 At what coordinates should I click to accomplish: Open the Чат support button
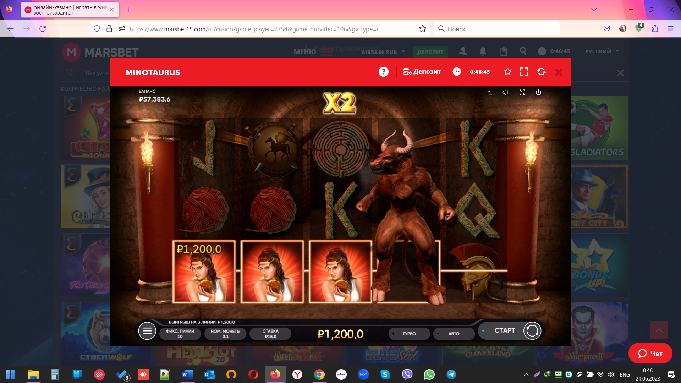click(x=650, y=353)
